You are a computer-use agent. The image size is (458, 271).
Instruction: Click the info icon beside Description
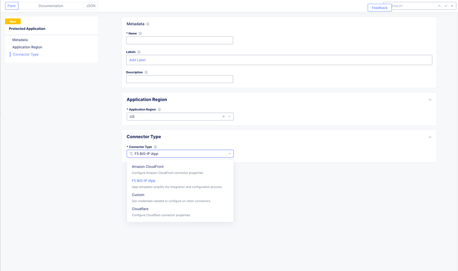pos(146,72)
